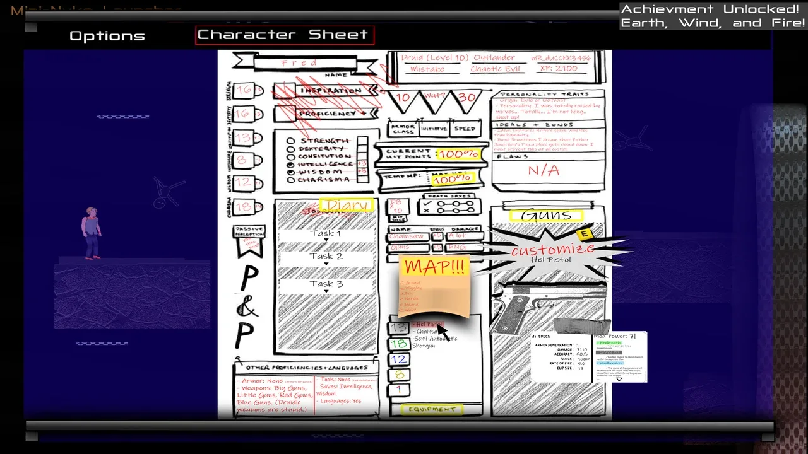Switch to the Character Sheet tab
This screenshot has width=808, height=454.
[284, 35]
